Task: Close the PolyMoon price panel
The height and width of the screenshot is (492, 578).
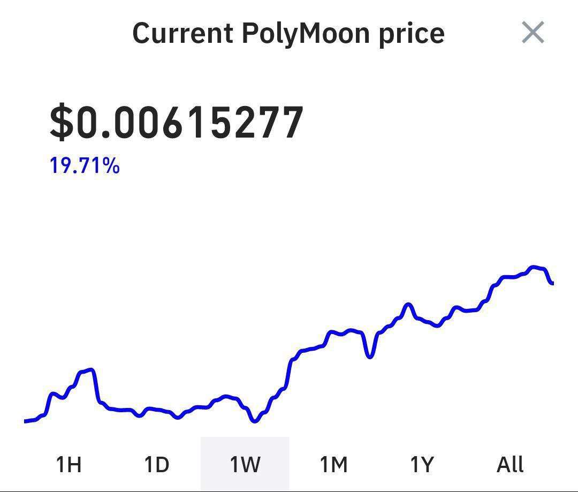Action: pyautogui.click(x=533, y=33)
